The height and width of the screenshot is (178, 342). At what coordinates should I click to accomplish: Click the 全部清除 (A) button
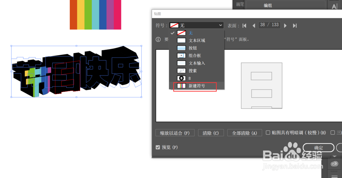click(x=245, y=133)
